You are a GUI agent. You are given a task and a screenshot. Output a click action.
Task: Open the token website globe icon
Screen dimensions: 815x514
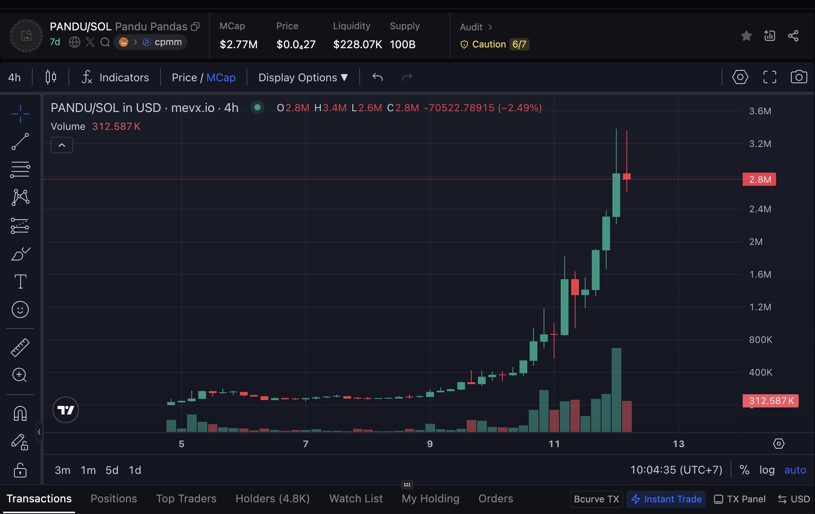[75, 42]
